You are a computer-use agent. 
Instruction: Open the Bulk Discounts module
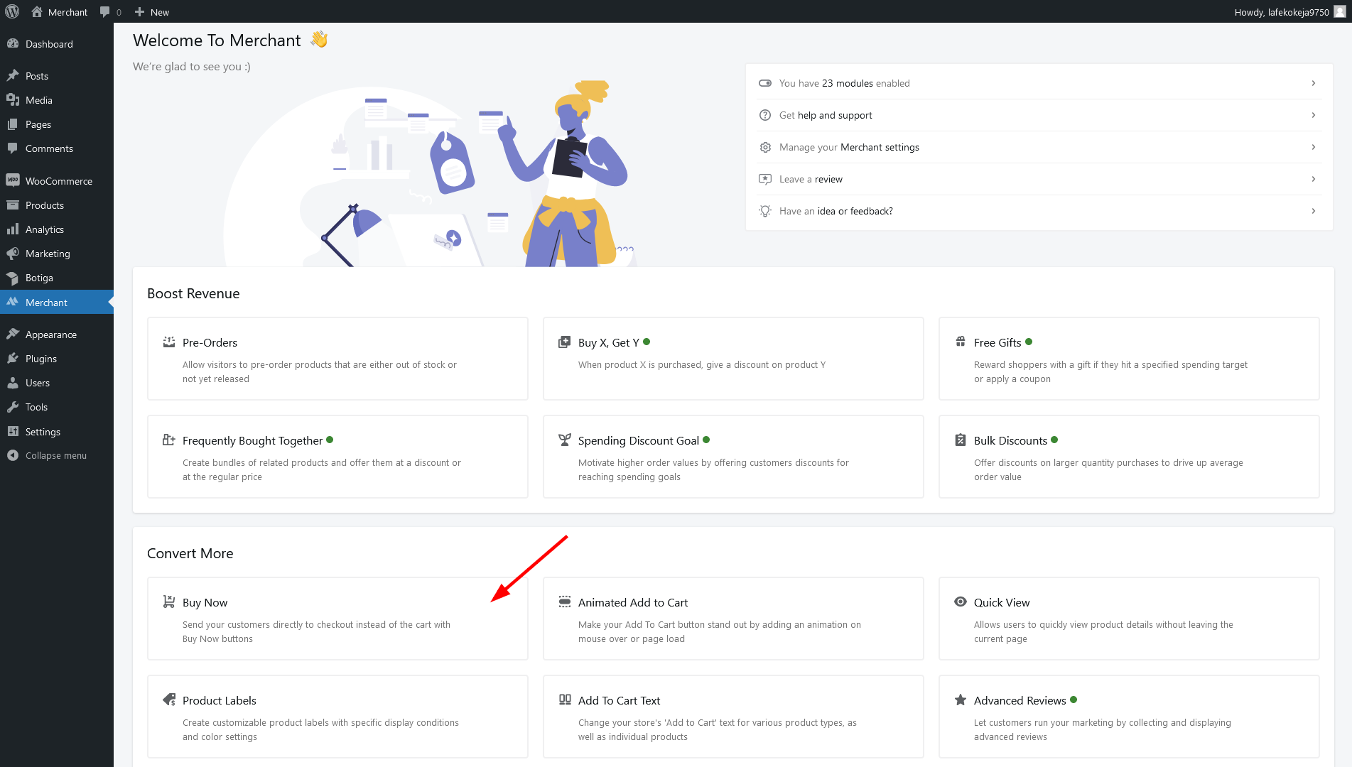pos(1129,457)
